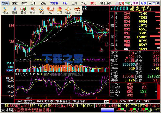Image resolution: width=161 pixels, height=113 pixels.
Task: Open the 大智慧 menu
Action: [54, 3]
